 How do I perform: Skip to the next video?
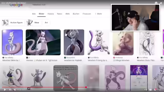tap(10, 90)
